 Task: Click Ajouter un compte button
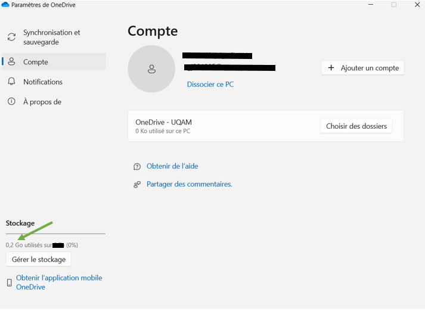coord(363,68)
